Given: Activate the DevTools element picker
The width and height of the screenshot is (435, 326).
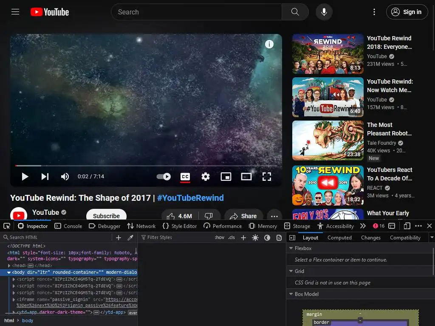Looking at the screenshot, I should [7, 226].
